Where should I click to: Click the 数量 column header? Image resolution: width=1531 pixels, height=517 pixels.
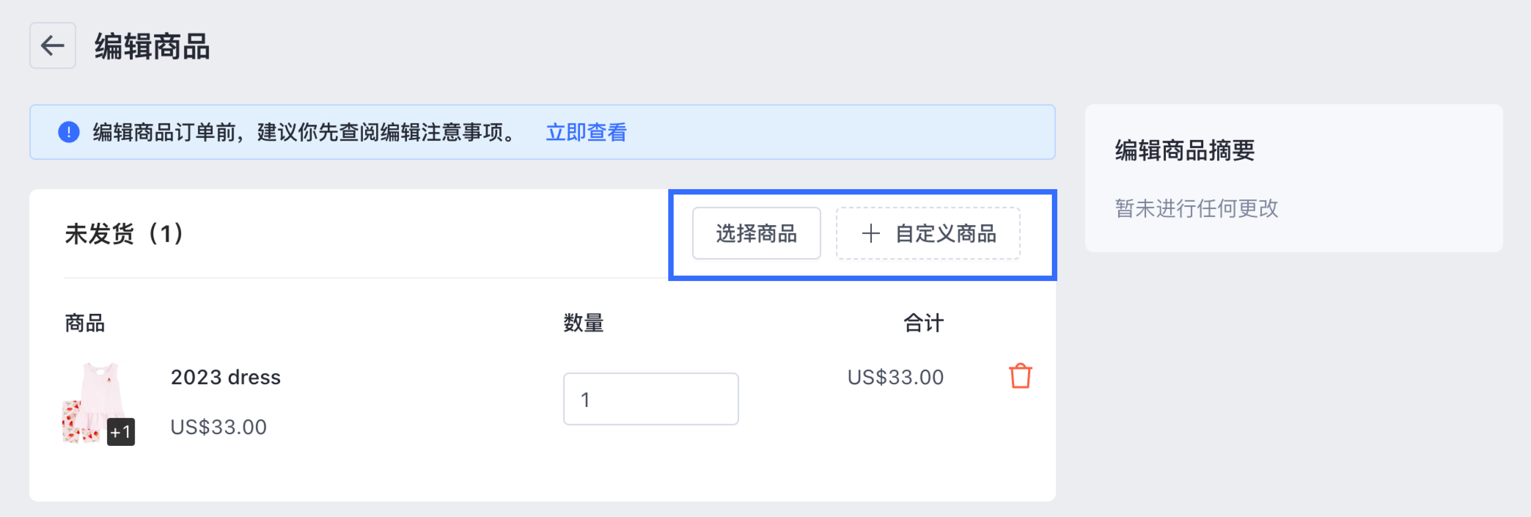[x=583, y=323]
